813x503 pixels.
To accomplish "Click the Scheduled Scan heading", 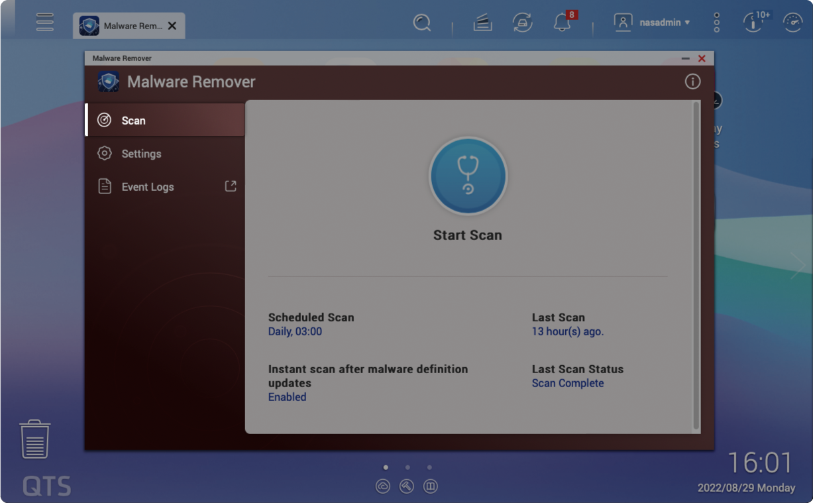I will 311,317.
